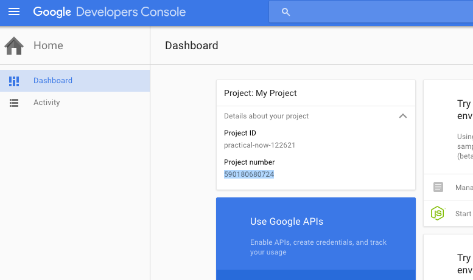The height and width of the screenshot is (280, 473).
Task: Open the Use Google APIs card
Action: click(x=287, y=222)
